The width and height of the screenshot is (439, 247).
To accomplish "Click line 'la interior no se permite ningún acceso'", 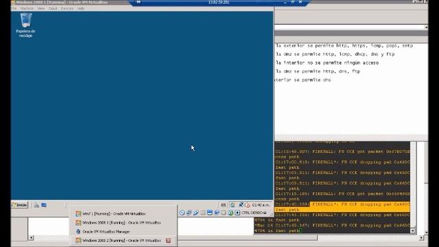I will 327,62.
